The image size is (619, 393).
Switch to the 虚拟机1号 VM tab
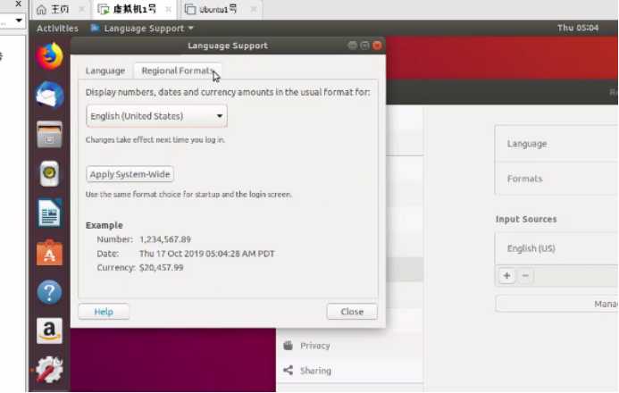tap(134, 9)
